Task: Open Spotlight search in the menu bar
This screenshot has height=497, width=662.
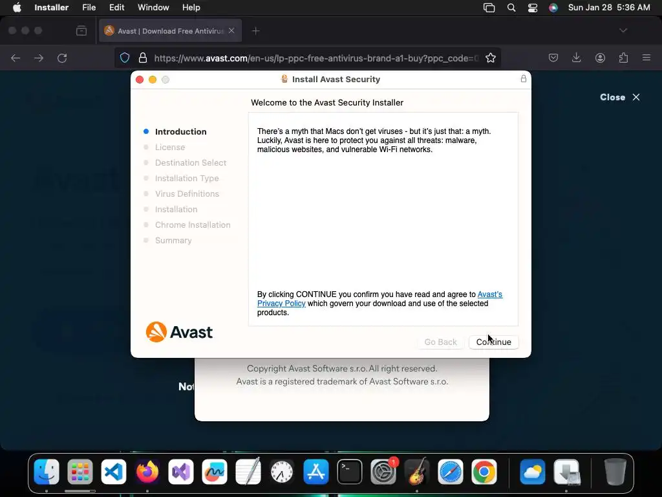Action: (x=511, y=8)
